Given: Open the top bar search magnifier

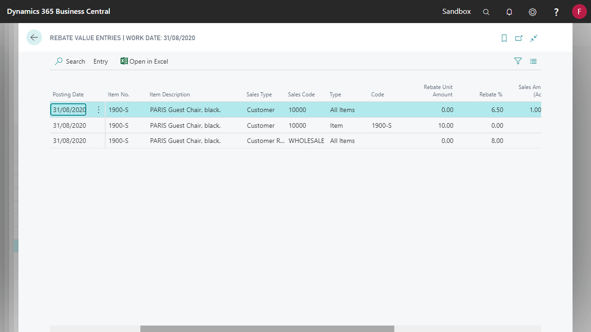Looking at the screenshot, I should (486, 12).
